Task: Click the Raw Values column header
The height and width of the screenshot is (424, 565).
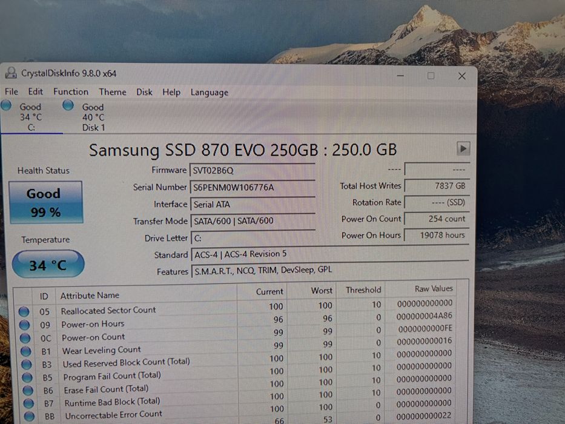Action: (420, 289)
